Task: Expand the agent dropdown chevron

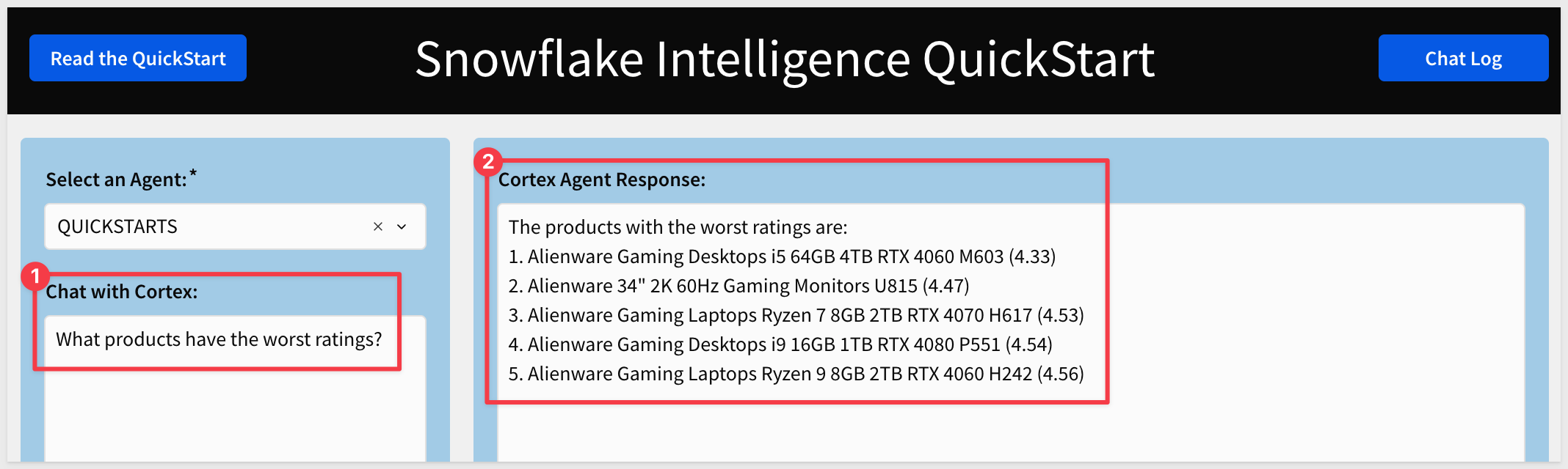Action: tap(402, 226)
